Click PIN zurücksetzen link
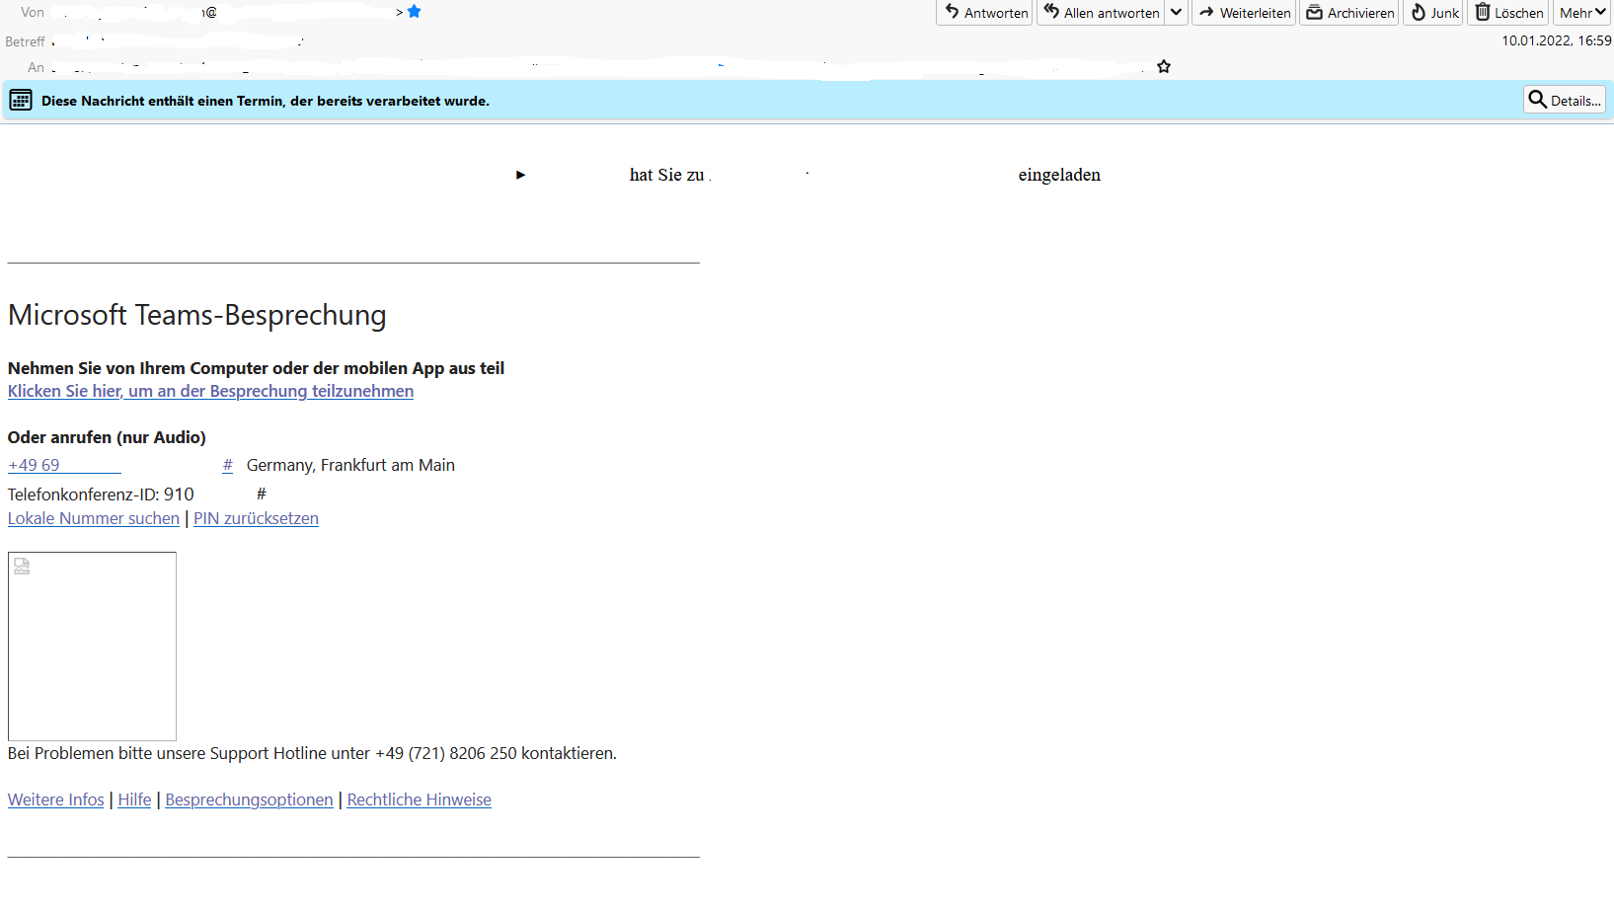1614x913 pixels. pos(256,518)
